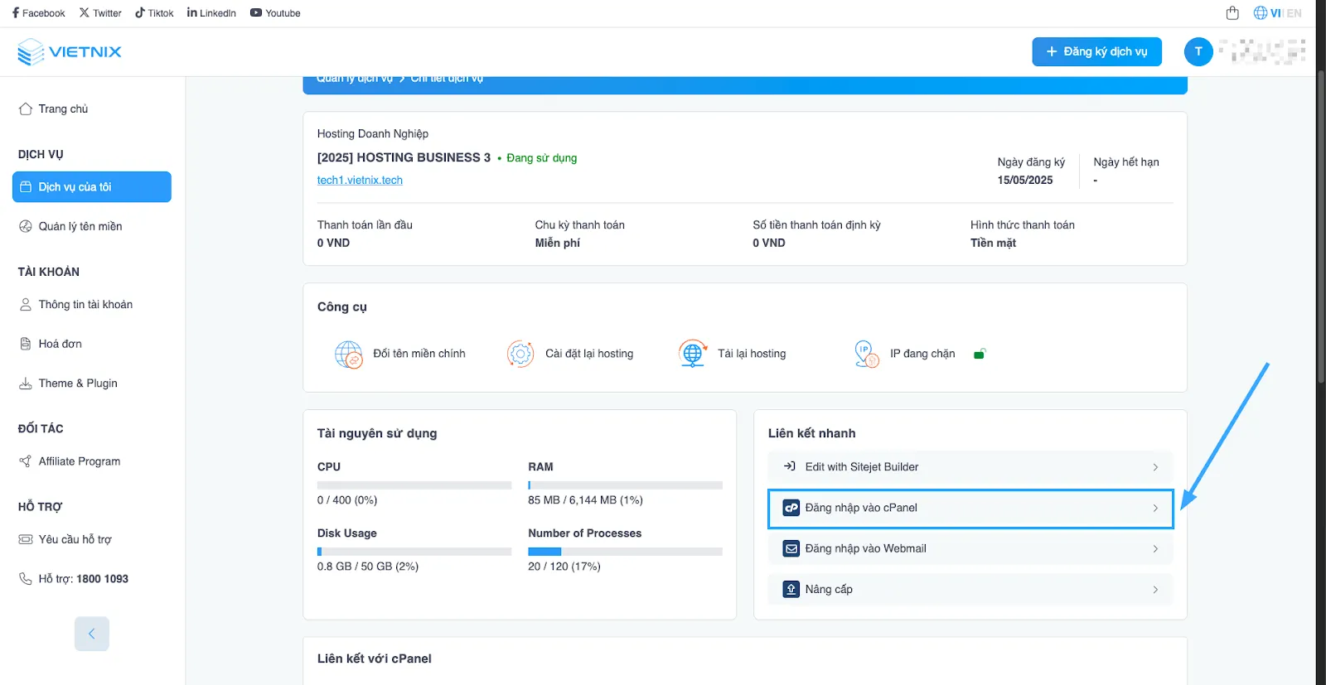
Task: Click the IP đang chặn location icon
Action: (866, 354)
